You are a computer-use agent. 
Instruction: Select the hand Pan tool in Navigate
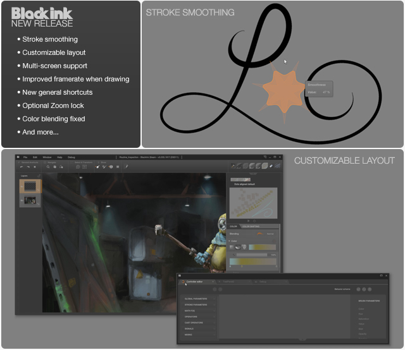[55, 167]
